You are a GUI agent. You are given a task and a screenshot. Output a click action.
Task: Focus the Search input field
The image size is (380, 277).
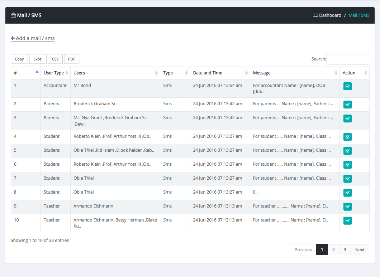tap(347, 59)
